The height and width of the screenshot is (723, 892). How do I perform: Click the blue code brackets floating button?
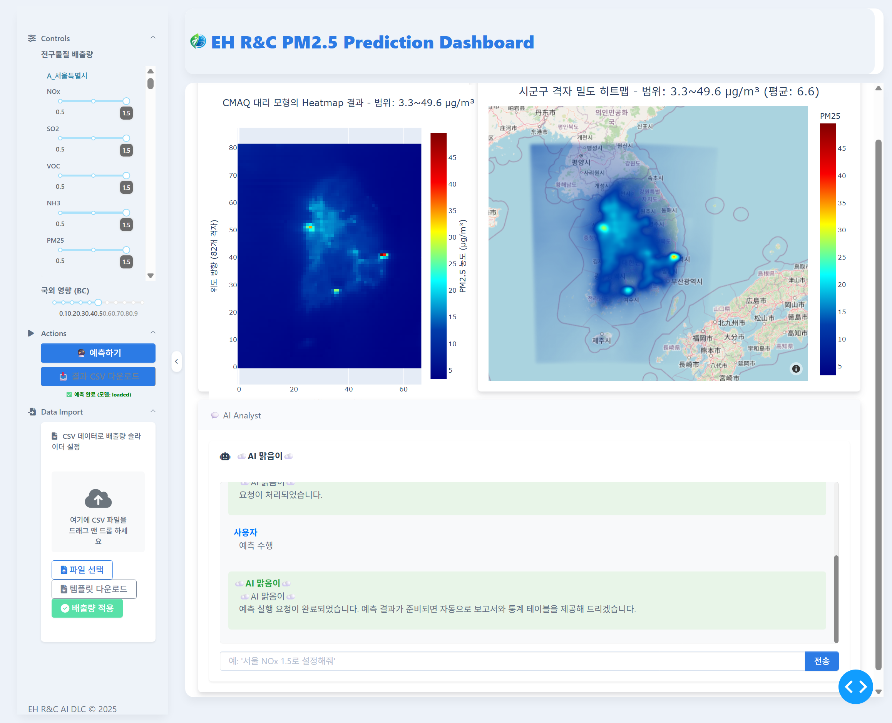(855, 686)
